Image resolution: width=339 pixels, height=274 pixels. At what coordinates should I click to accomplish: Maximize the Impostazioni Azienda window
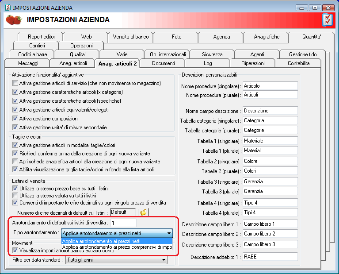tap(315, 8)
